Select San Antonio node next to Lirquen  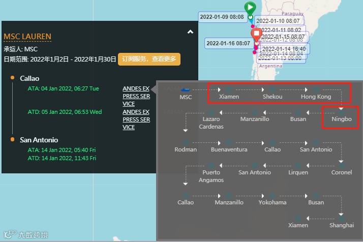[x=255, y=166]
